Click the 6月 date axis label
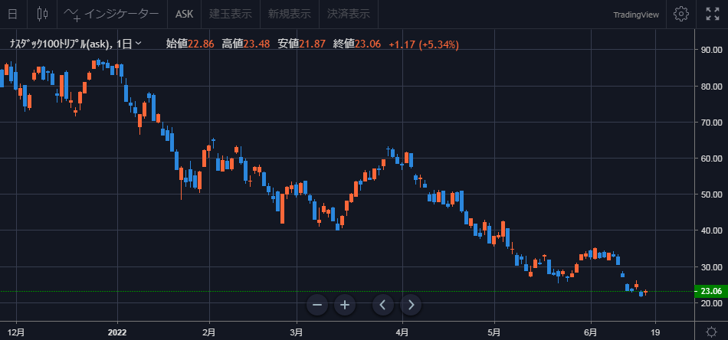728x340 pixels. click(x=591, y=332)
